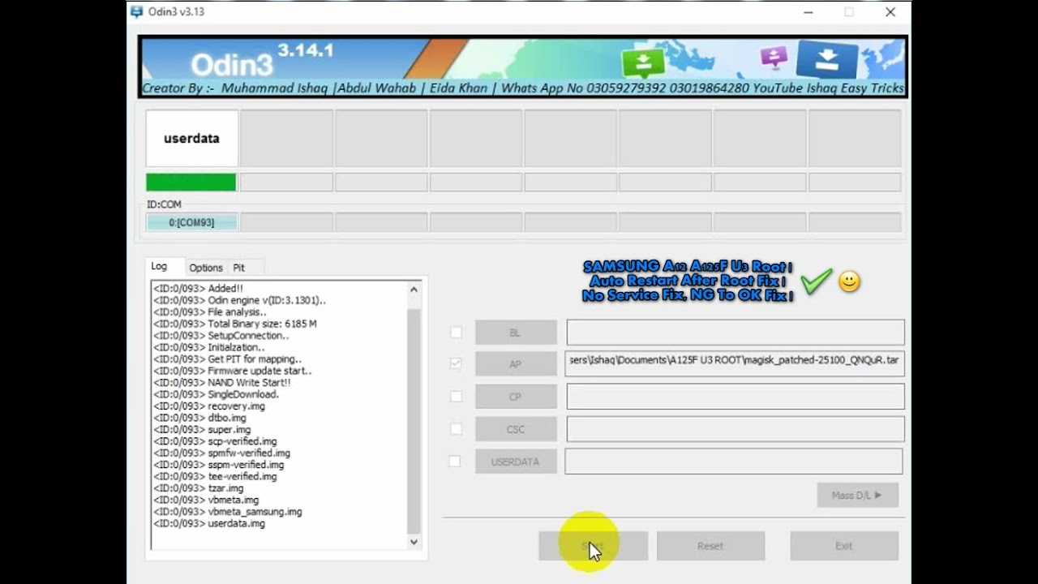Click the CP file path field
This screenshot has width=1038, height=584.
click(736, 397)
